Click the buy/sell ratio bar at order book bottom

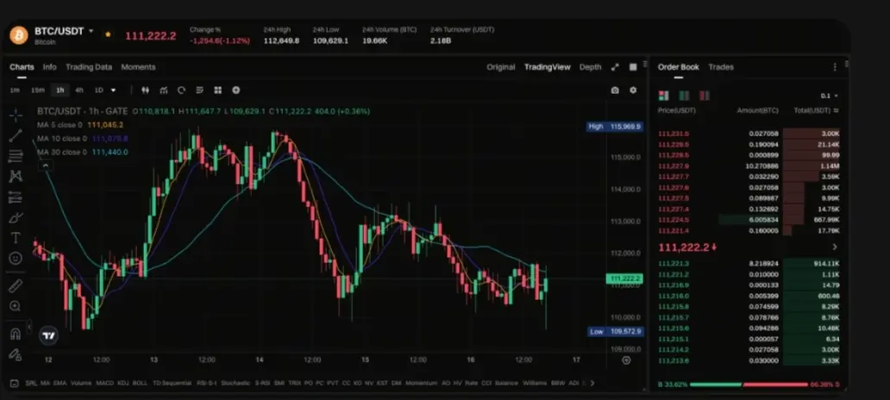(x=748, y=384)
